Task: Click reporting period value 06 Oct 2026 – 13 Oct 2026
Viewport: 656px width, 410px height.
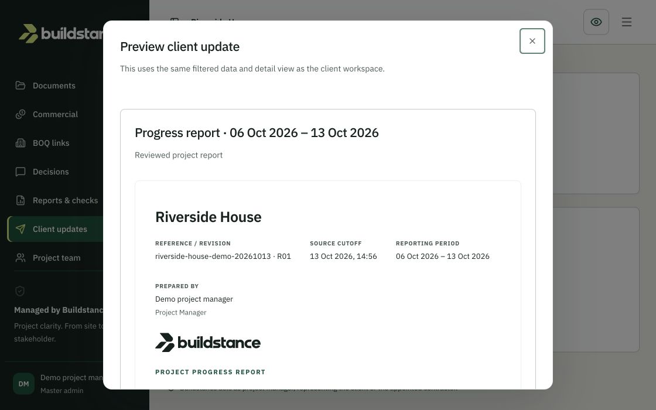Action: [443, 256]
